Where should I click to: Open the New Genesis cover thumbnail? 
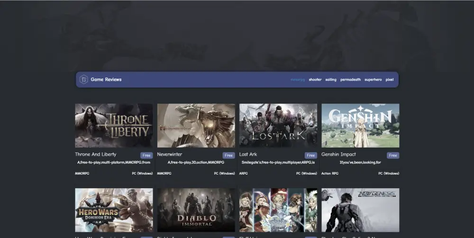[360, 210]
